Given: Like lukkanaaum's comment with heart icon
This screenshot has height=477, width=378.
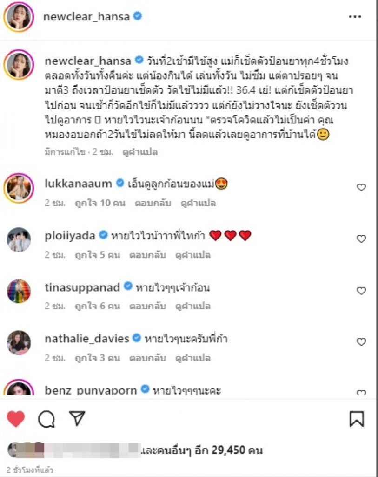Looking at the screenshot, I should click(361, 187).
